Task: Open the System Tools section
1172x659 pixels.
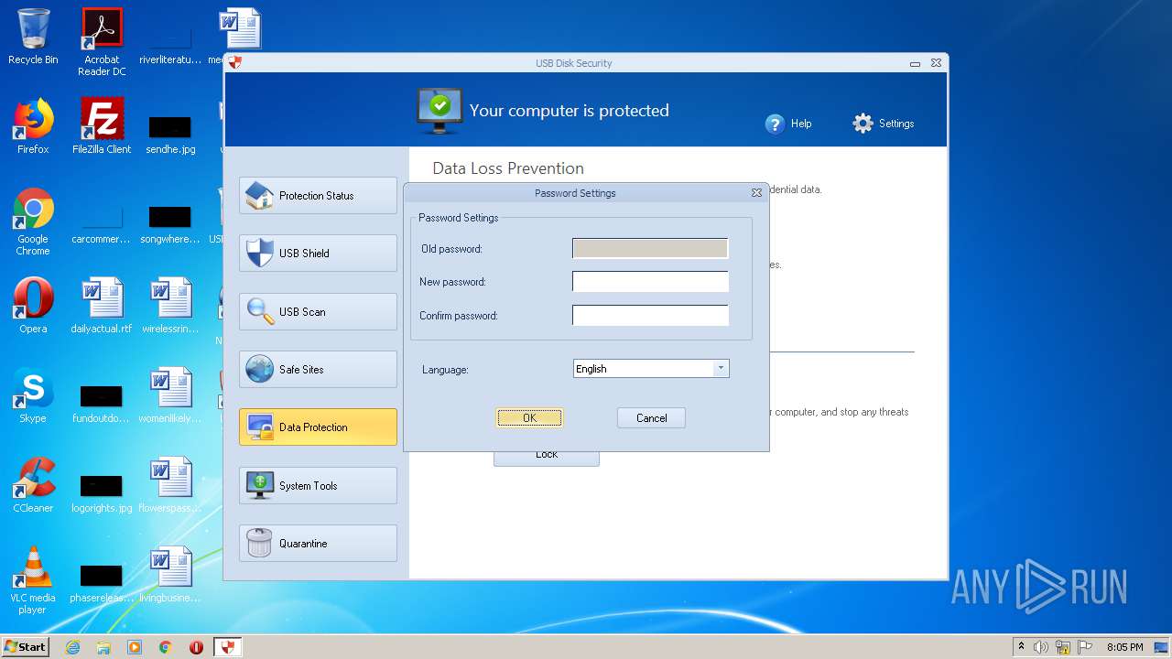Action: click(x=318, y=485)
